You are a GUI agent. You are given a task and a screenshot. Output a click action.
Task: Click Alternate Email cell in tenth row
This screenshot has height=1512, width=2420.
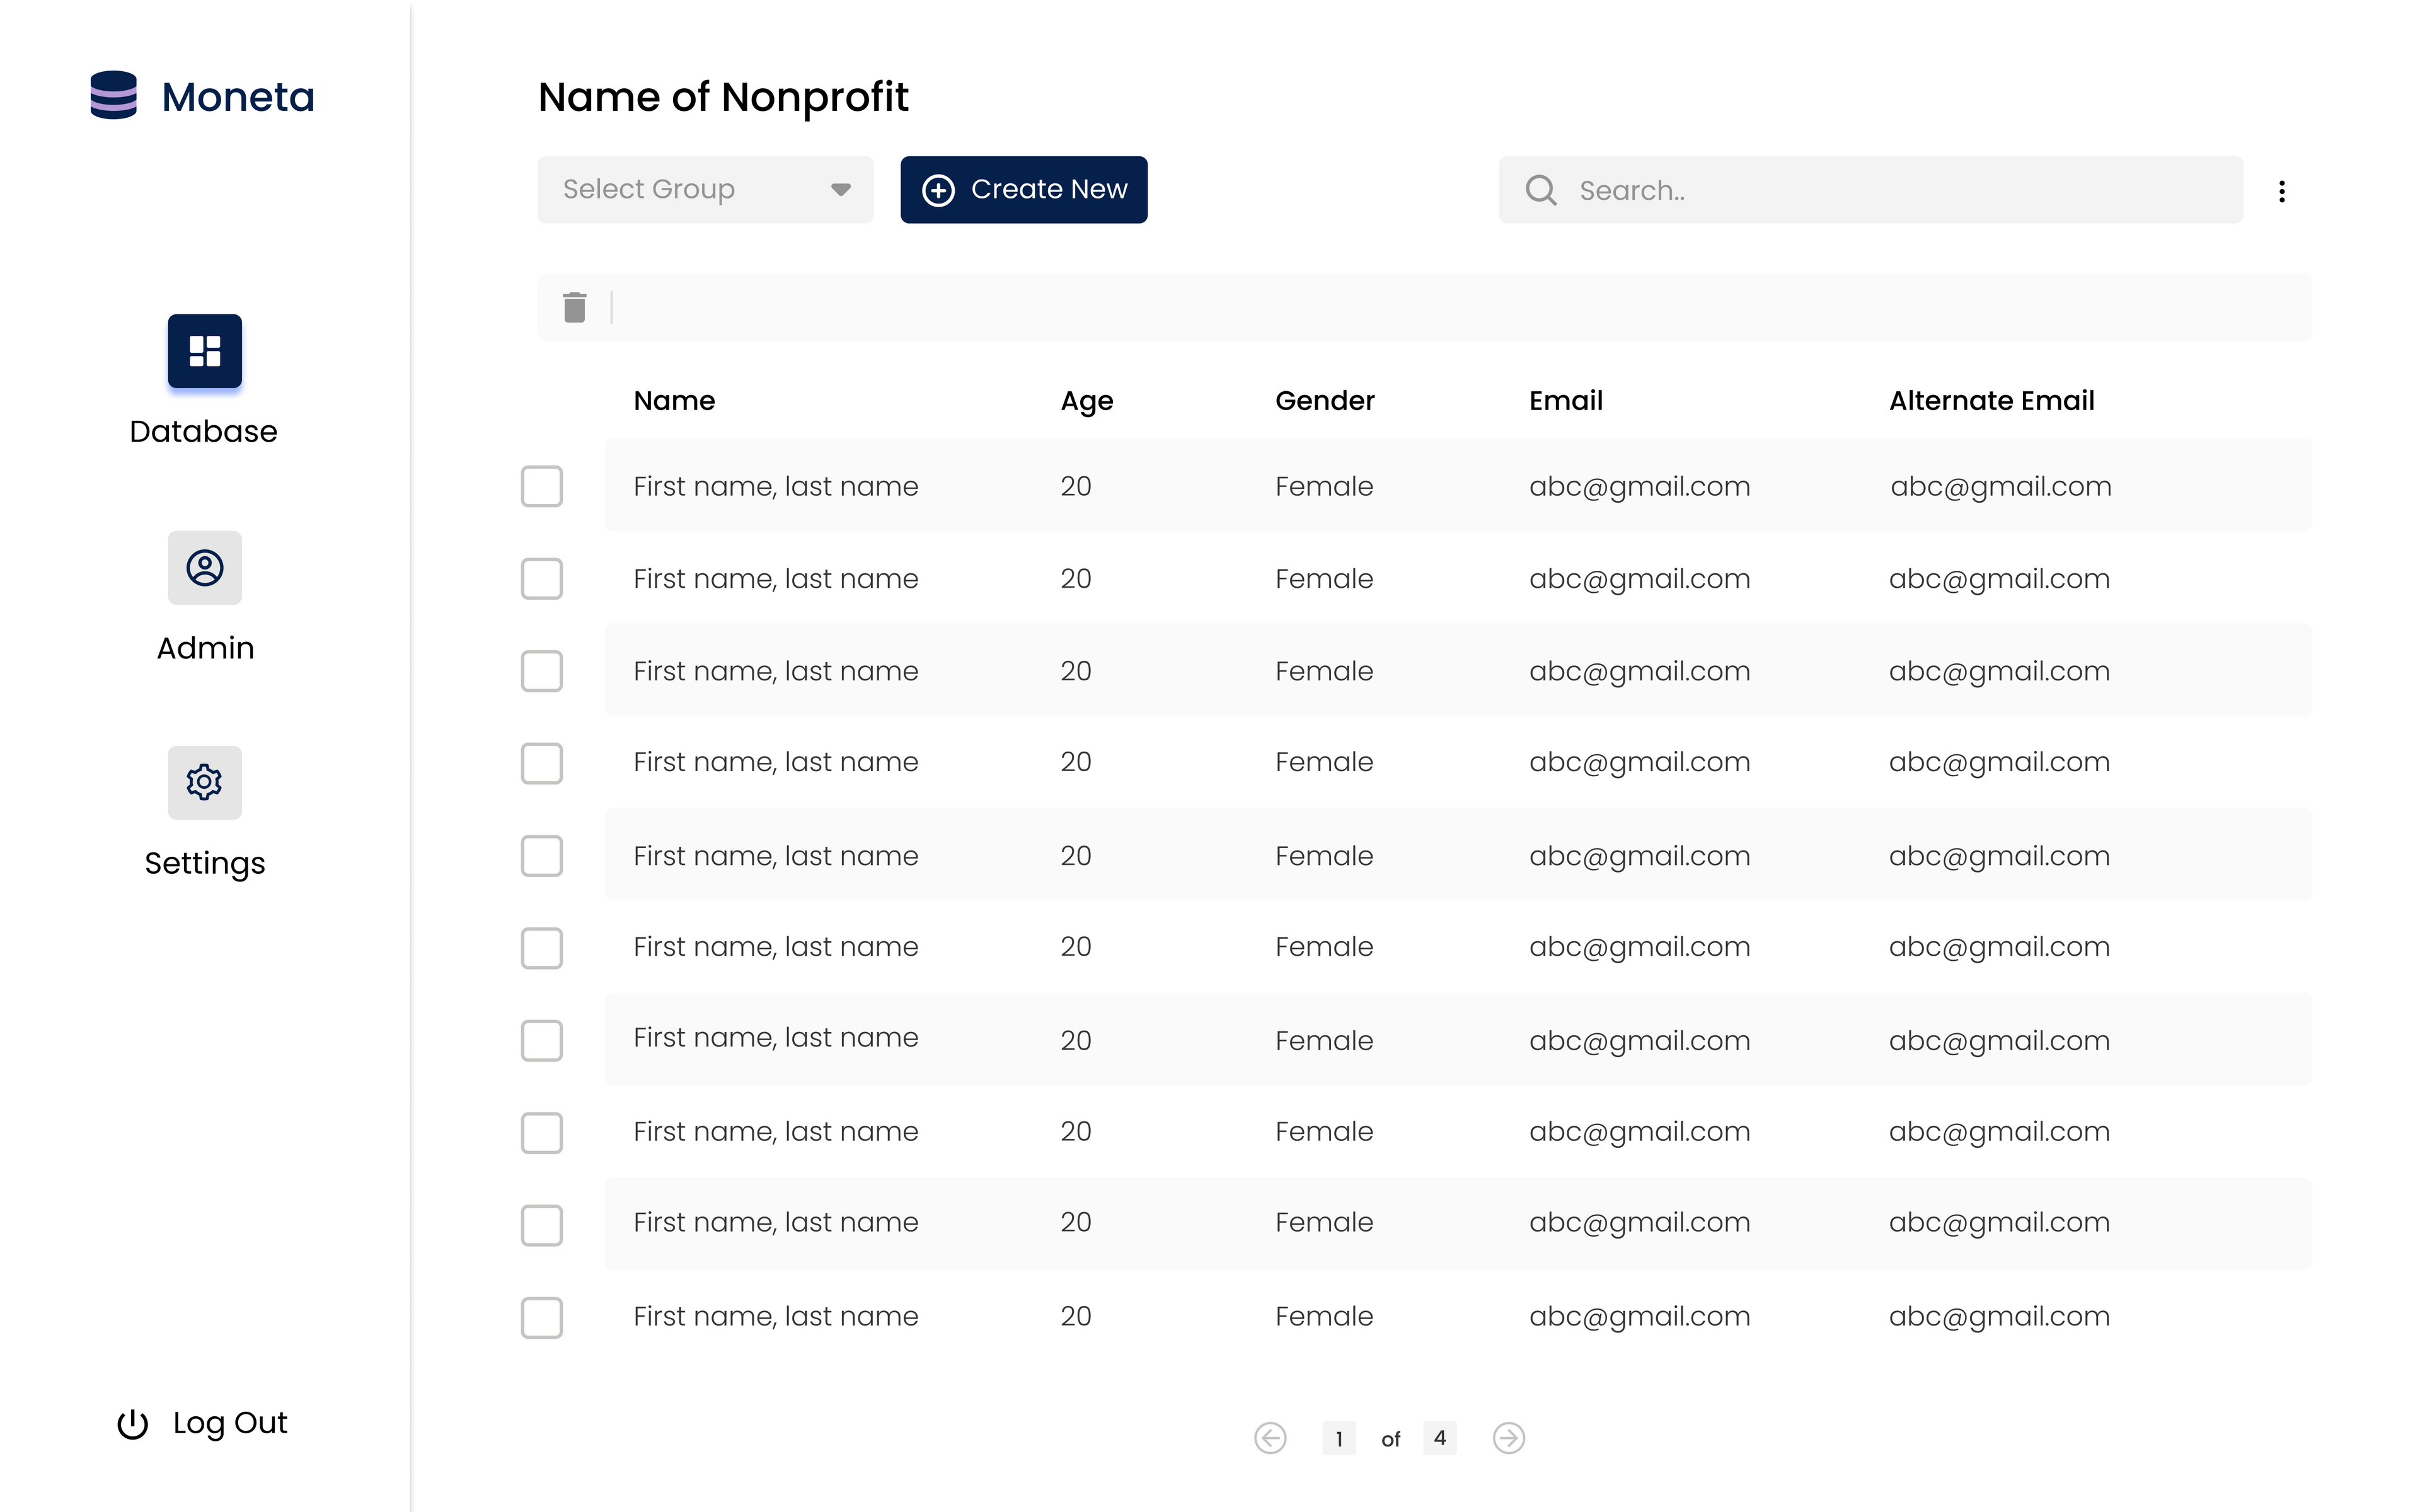tap(1999, 1318)
